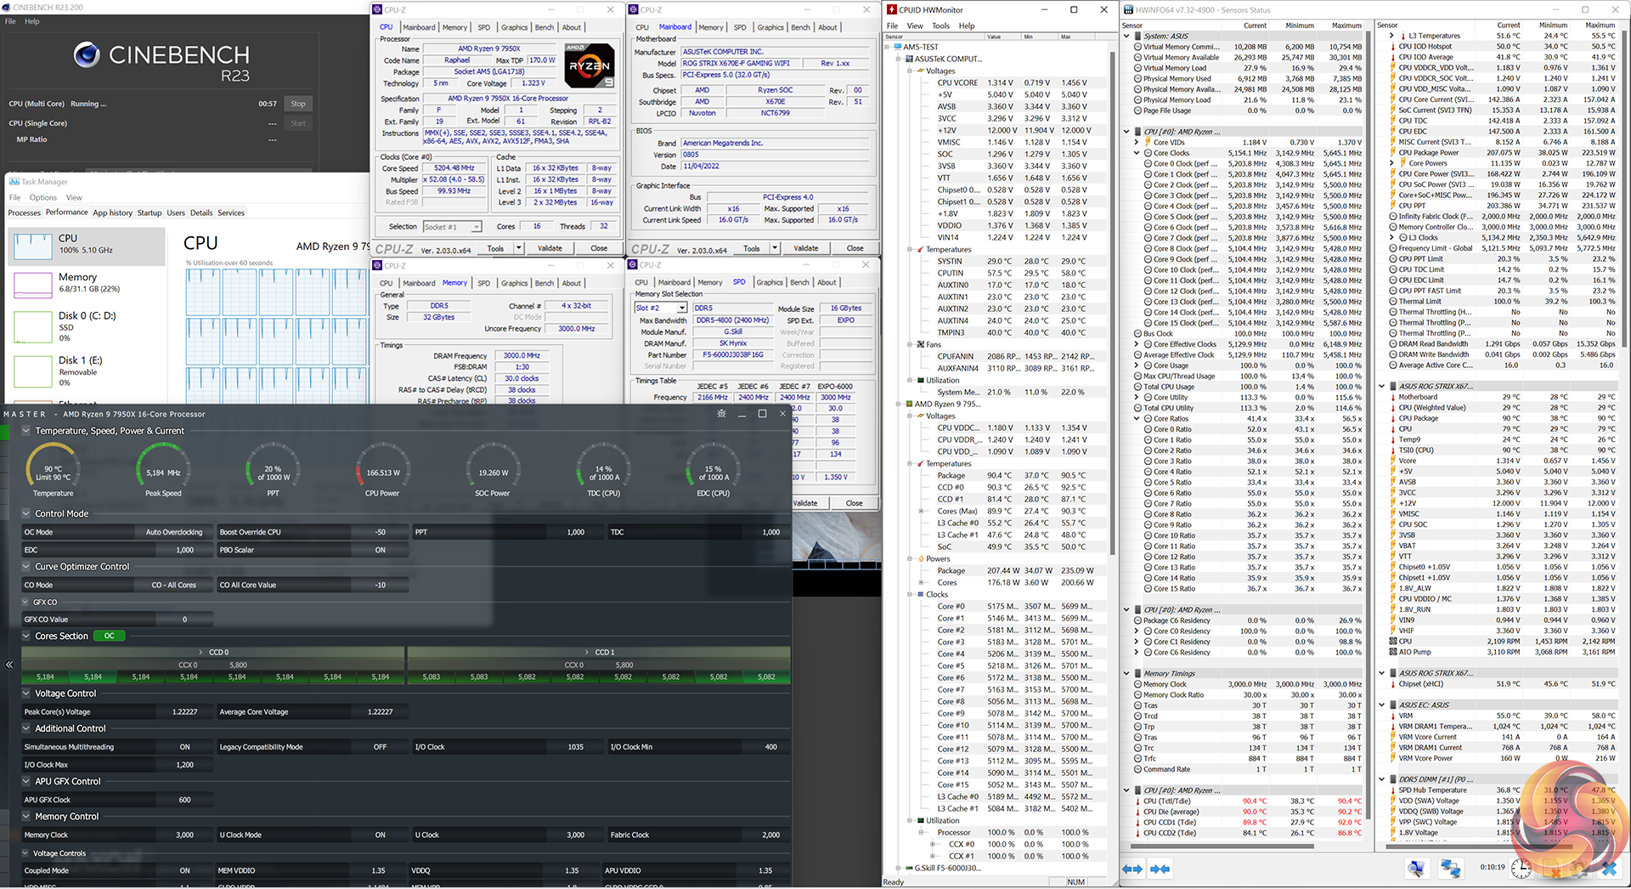The height and width of the screenshot is (889, 1631).
Task: Toggle the Cores Section OC switch
Action: pyautogui.click(x=109, y=636)
